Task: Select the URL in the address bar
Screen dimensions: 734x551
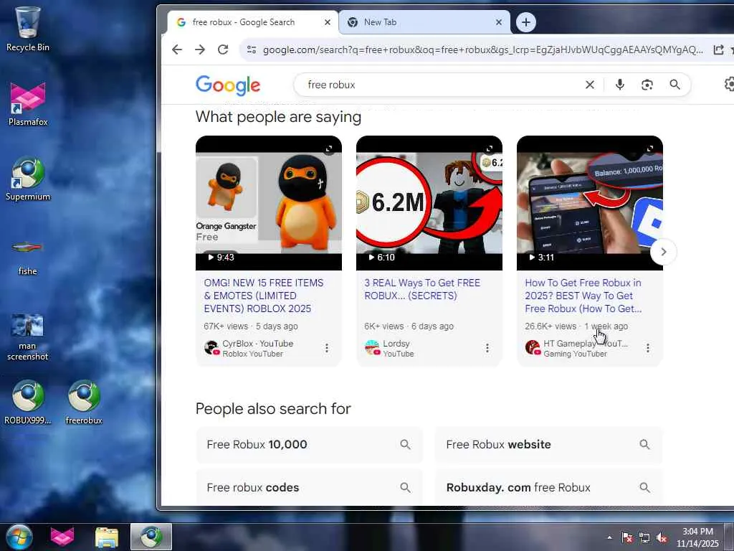Action: pos(482,50)
